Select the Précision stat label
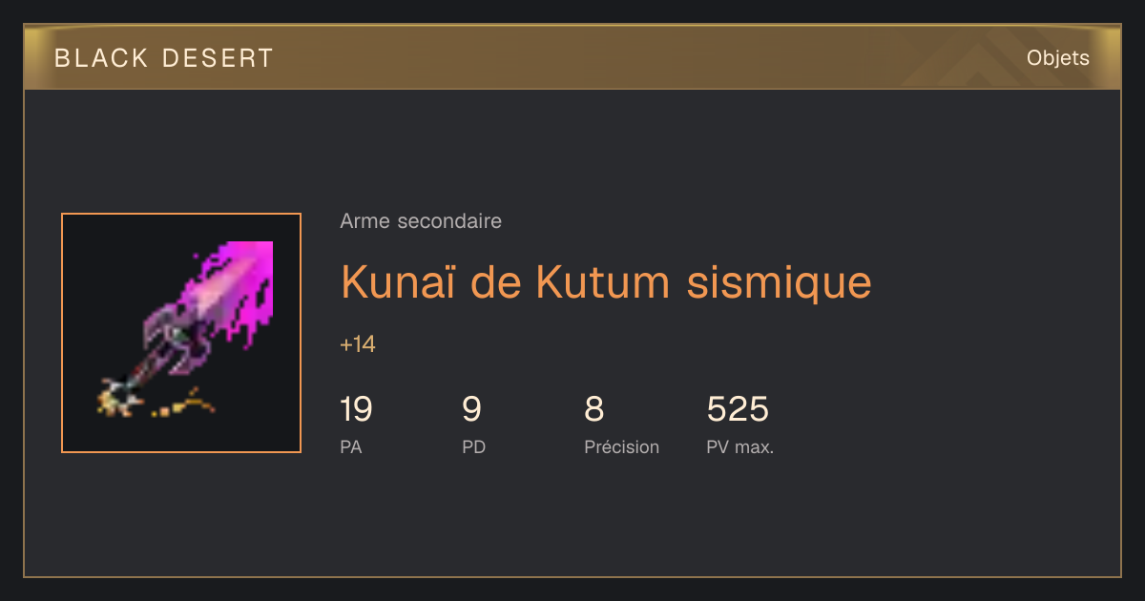The height and width of the screenshot is (601, 1145). pyautogui.click(x=622, y=446)
